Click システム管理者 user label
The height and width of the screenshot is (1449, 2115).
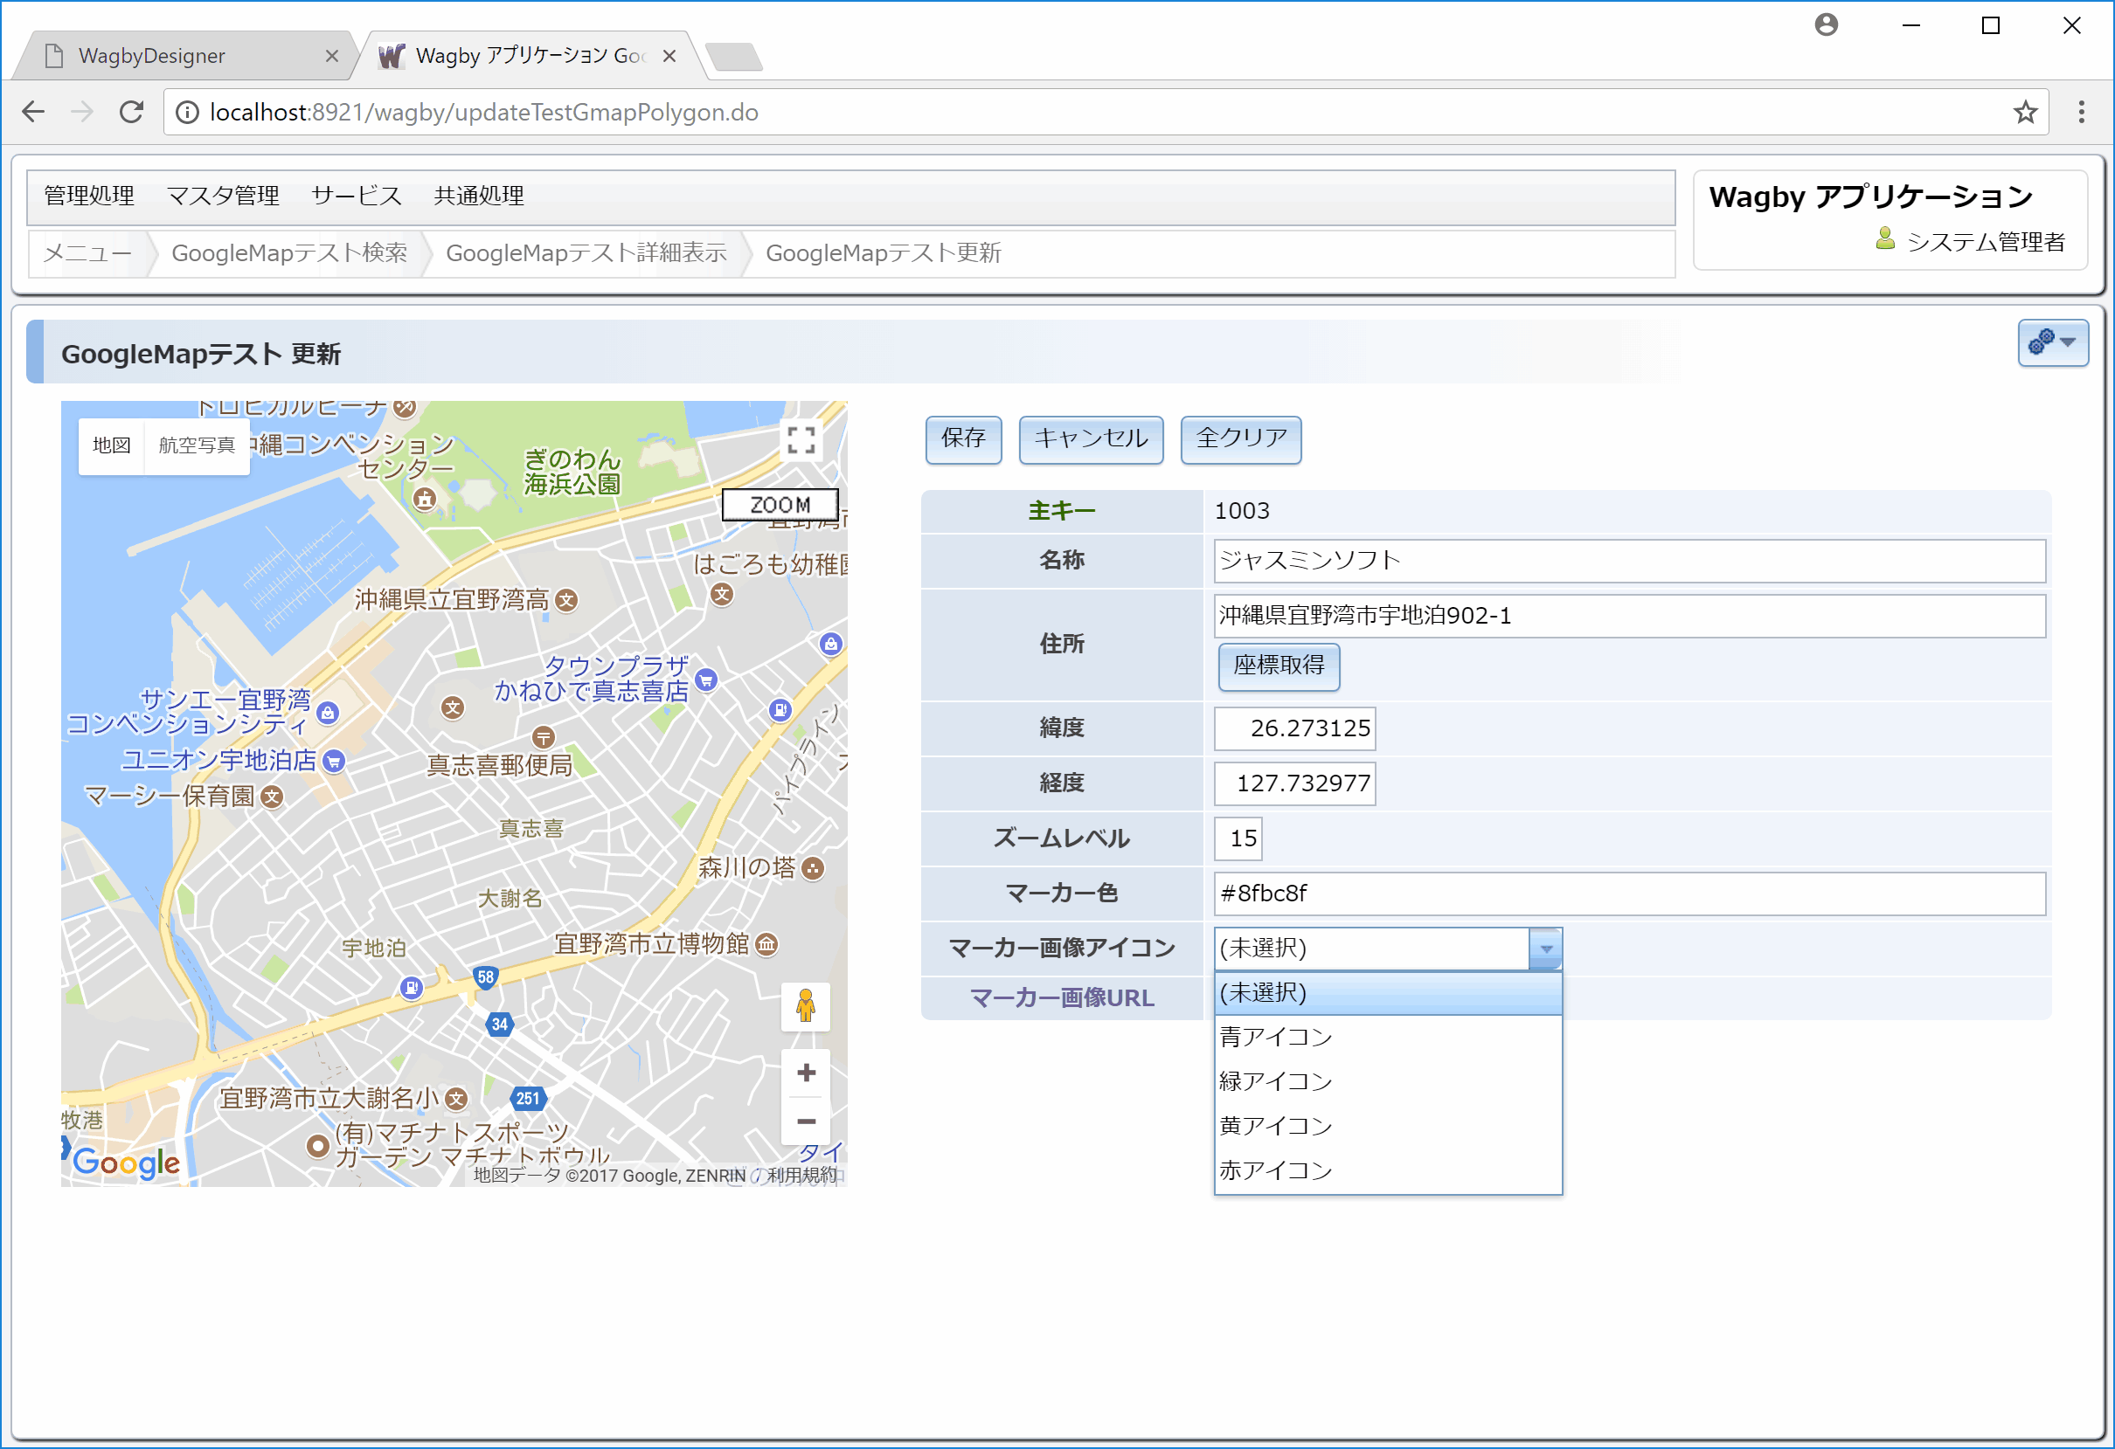1985,242
